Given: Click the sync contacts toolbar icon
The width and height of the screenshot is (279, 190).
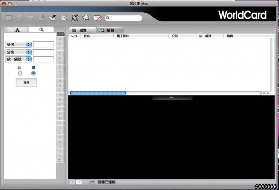Looking at the screenshot, I should (75, 18).
